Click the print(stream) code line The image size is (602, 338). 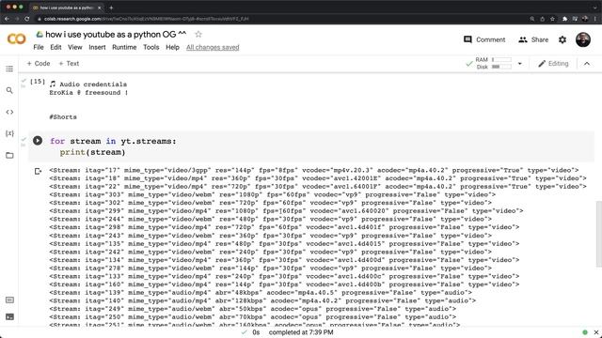(x=92, y=152)
